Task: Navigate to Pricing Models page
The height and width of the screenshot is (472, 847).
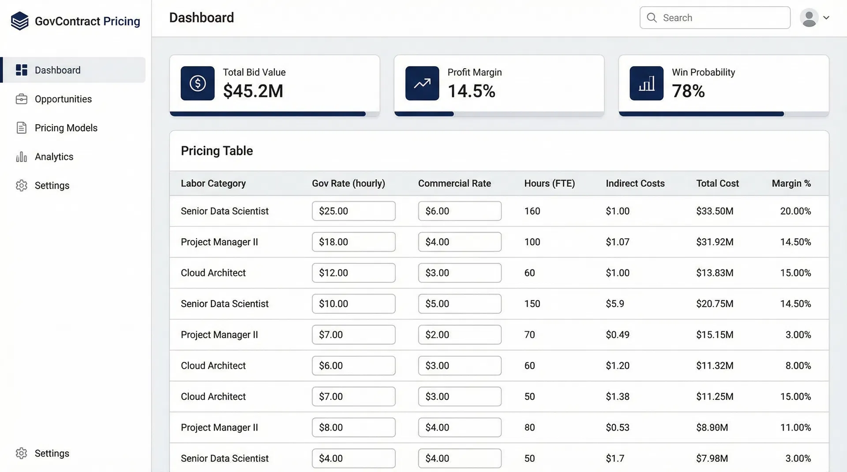Action: click(66, 128)
